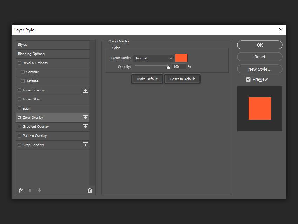Add another Drop Shadow with plus icon
The width and height of the screenshot is (298, 224).
tap(86, 145)
